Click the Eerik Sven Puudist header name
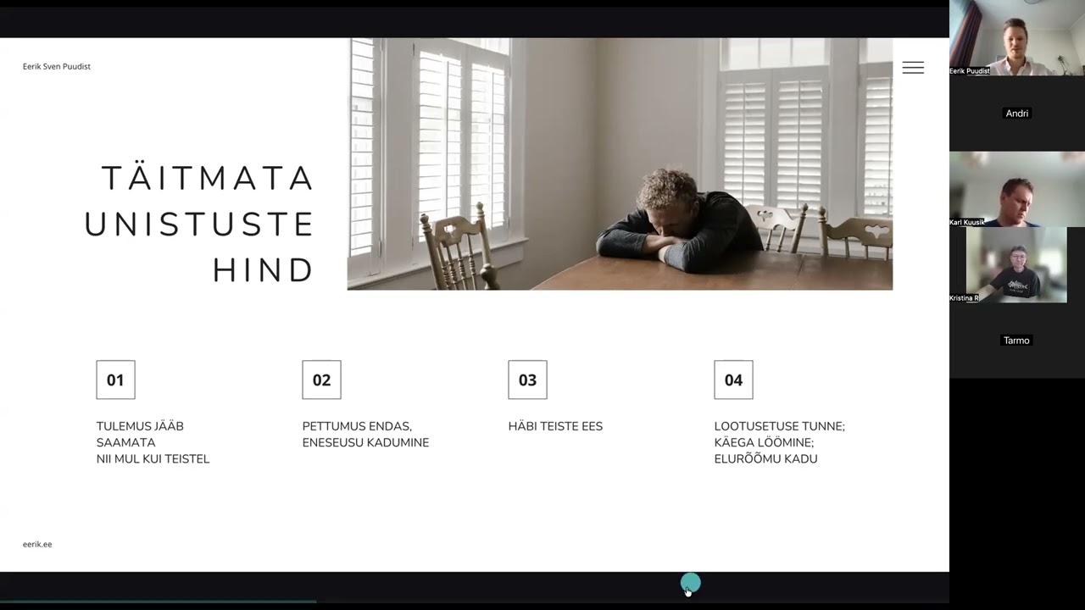Screen dimensions: 1085x610 click(x=57, y=66)
